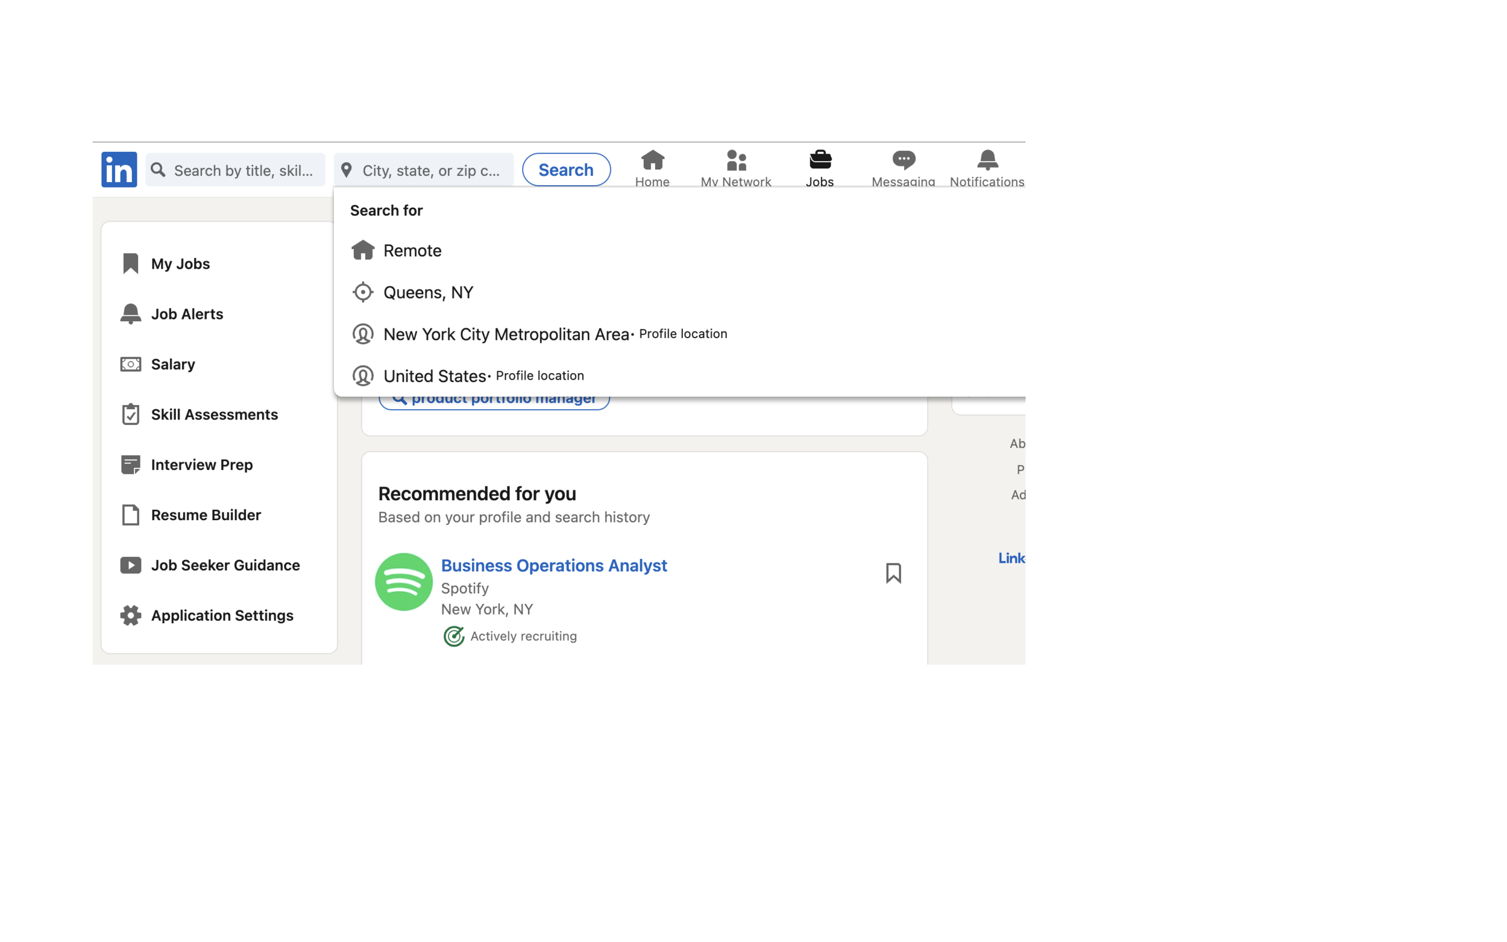Open Application Settings link
This screenshot has height=942, width=1507.
(222, 615)
